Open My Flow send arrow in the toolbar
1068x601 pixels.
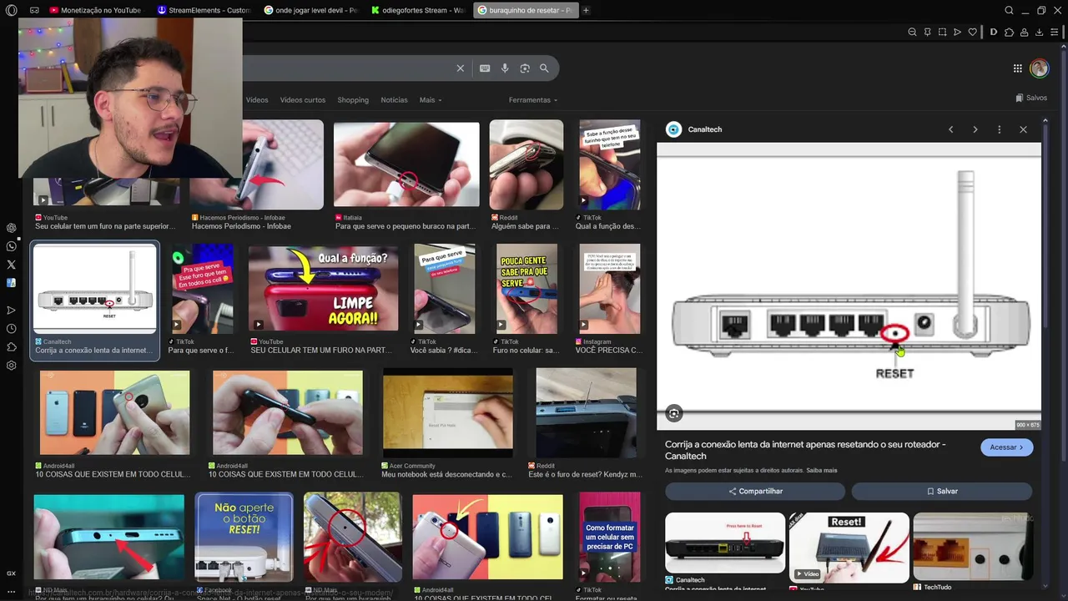pos(957,33)
